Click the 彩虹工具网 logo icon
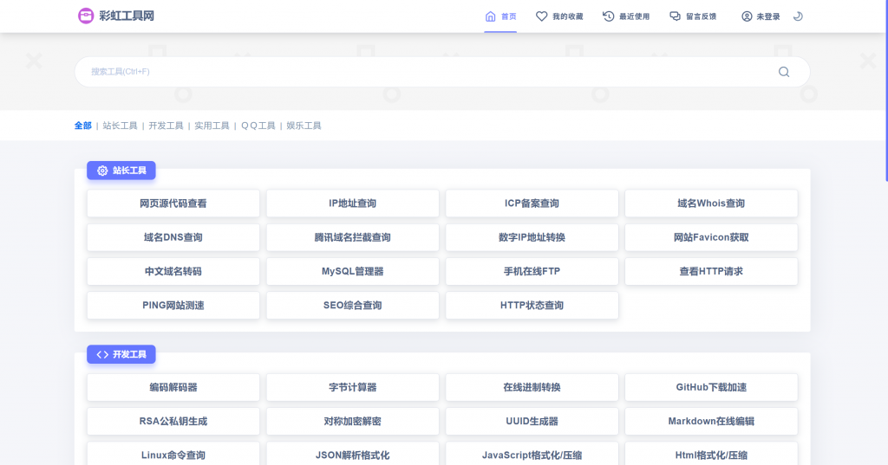The image size is (888, 465). pos(86,16)
